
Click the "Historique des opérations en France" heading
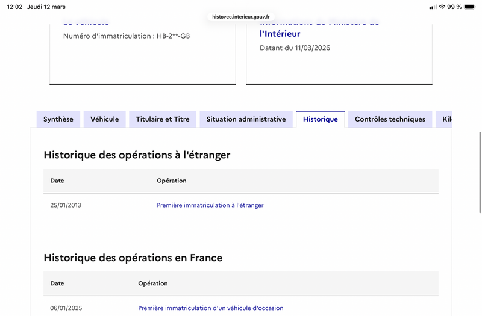tap(133, 258)
